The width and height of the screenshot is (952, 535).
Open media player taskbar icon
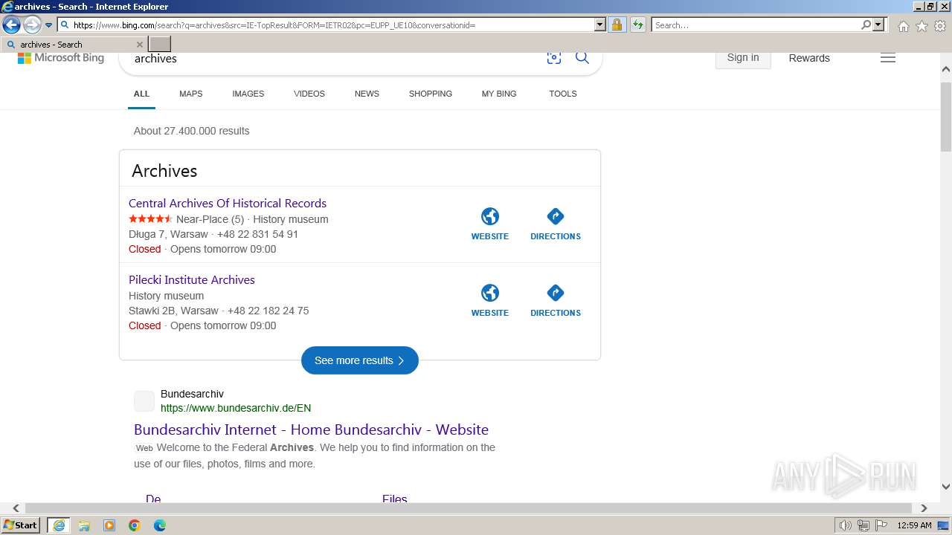[x=109, y=525]
